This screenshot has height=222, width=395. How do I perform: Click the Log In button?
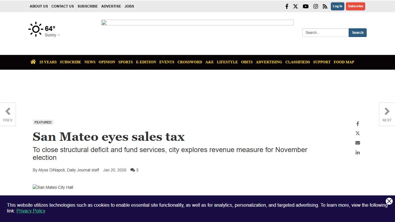point(337,6)
